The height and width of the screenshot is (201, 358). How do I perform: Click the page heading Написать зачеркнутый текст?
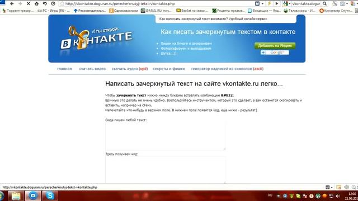click(x=194, y=84)
